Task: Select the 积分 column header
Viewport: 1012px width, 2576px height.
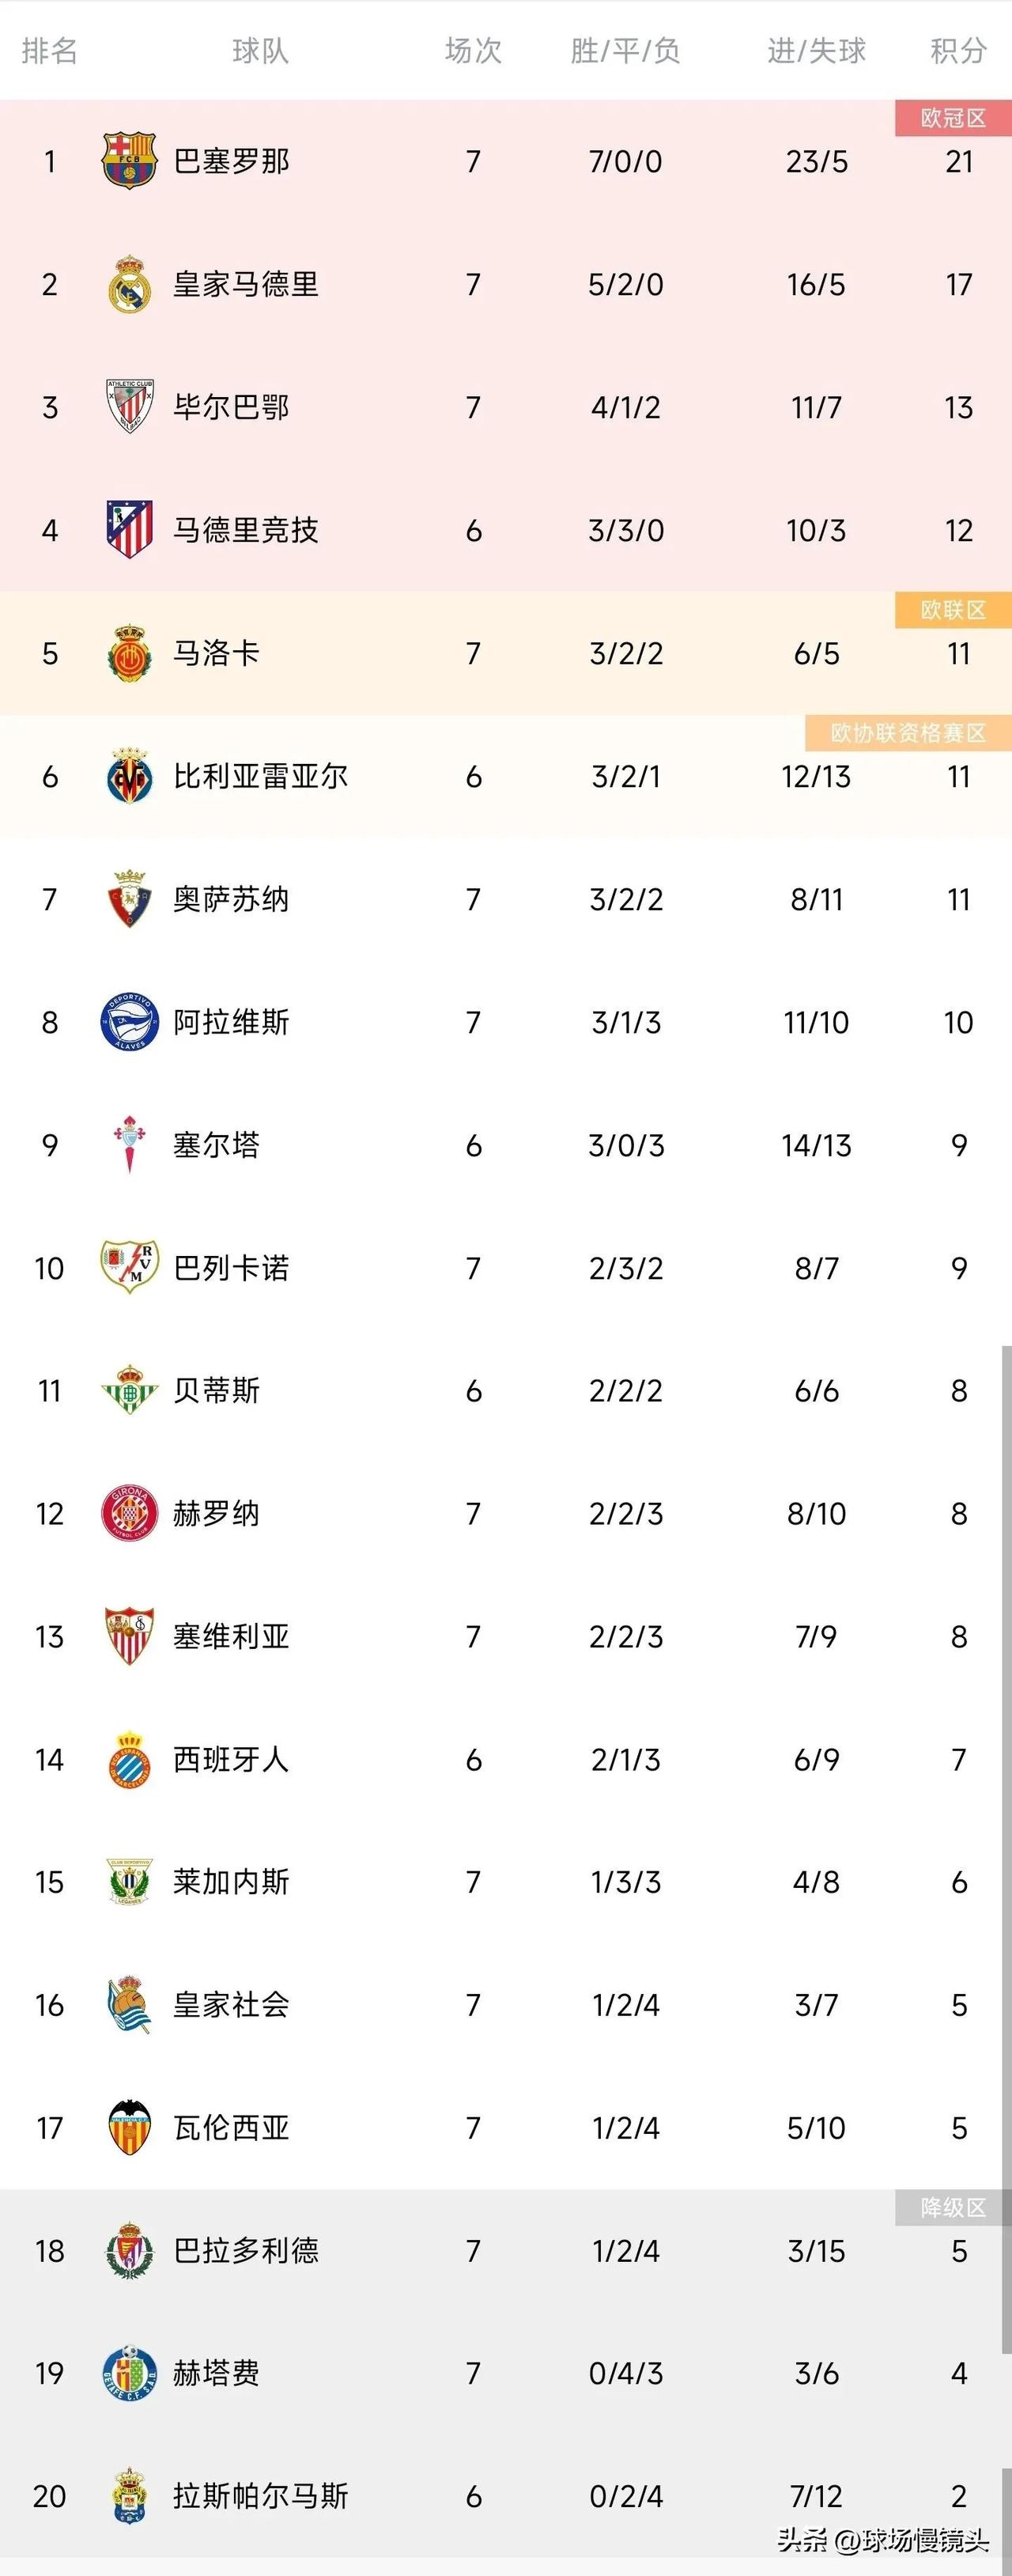Action: (958, 50)
